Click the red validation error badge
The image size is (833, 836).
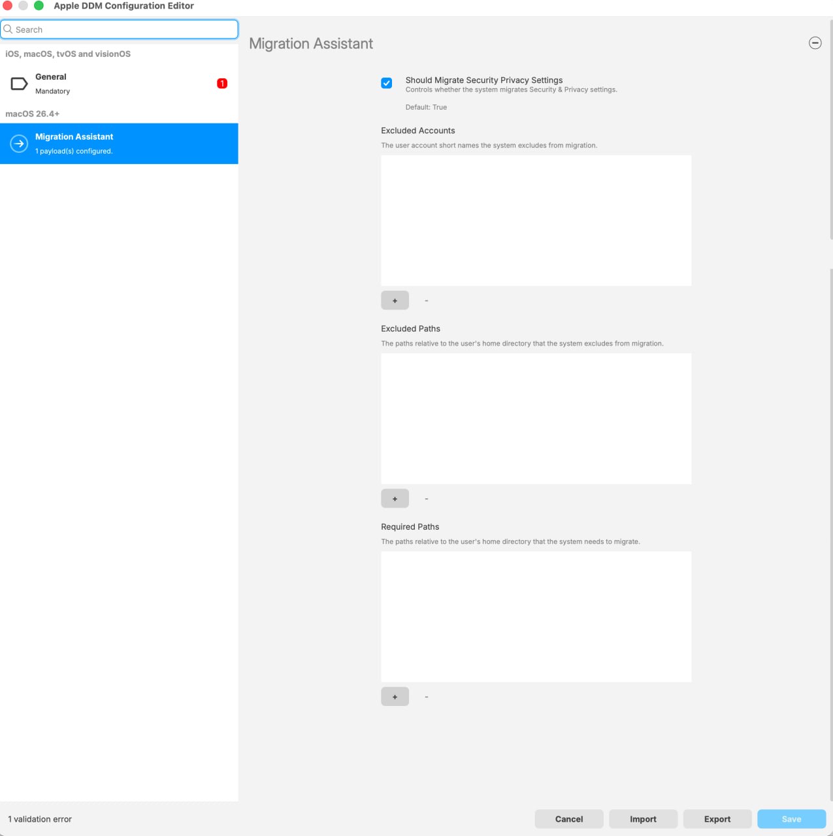point(222,84)
